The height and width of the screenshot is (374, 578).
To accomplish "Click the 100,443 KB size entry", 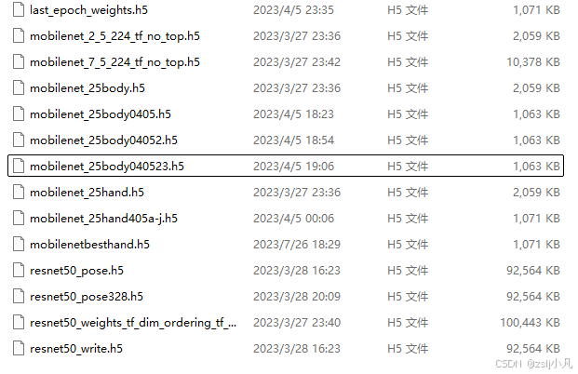I will (x=530, y=323).
